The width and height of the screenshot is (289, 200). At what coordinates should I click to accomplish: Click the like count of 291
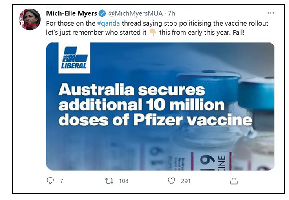click(x=186, y=181)
